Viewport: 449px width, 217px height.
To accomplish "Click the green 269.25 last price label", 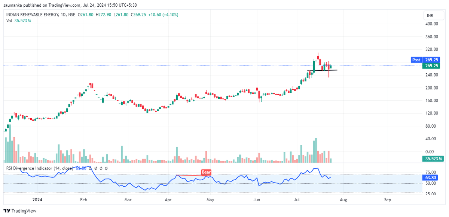I will point(432,66).
